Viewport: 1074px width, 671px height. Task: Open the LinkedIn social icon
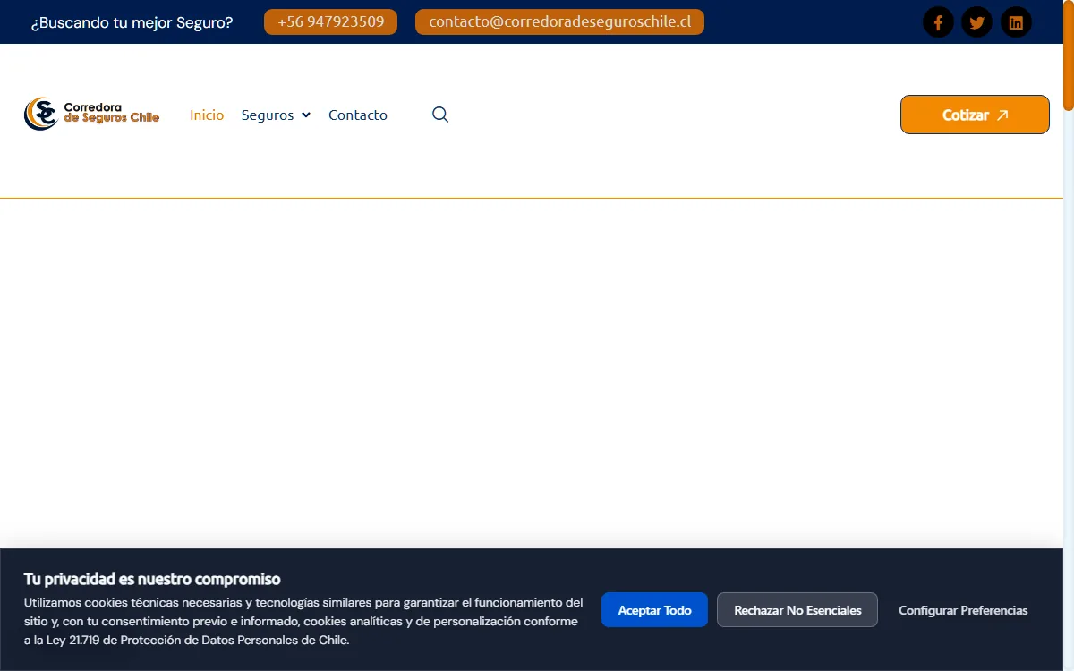(x=1016, y=22)
